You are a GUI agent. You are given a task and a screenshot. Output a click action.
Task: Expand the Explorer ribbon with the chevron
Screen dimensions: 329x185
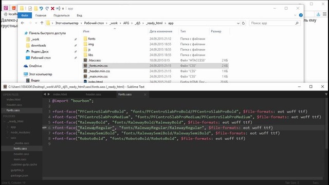point(295,15)
